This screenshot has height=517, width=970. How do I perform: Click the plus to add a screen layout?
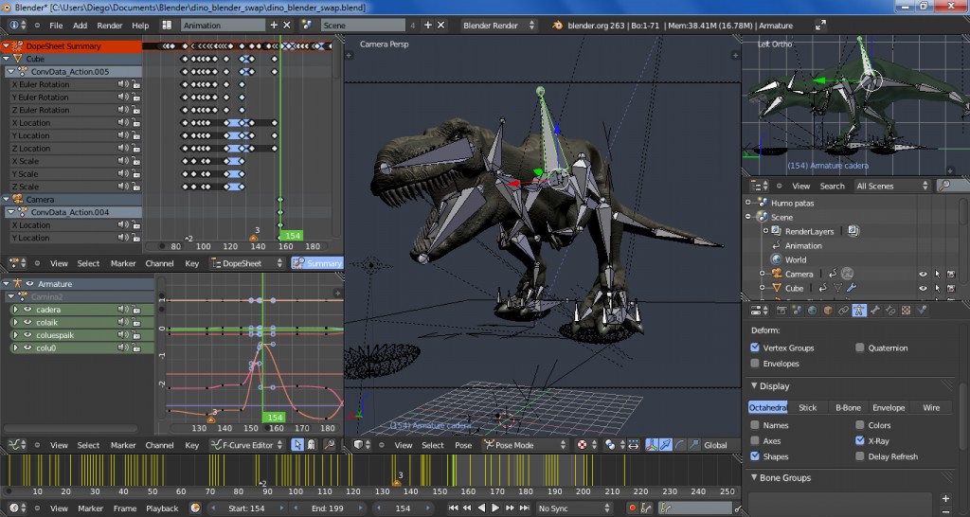tap(274, 26)
